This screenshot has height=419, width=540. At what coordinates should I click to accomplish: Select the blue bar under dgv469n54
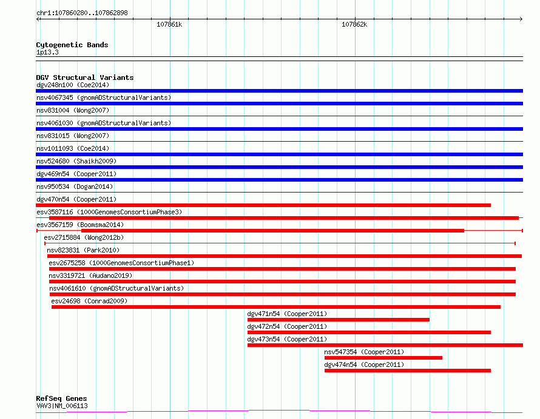(279, 180)
